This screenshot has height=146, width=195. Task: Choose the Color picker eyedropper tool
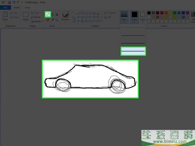[x=52, y=20]
